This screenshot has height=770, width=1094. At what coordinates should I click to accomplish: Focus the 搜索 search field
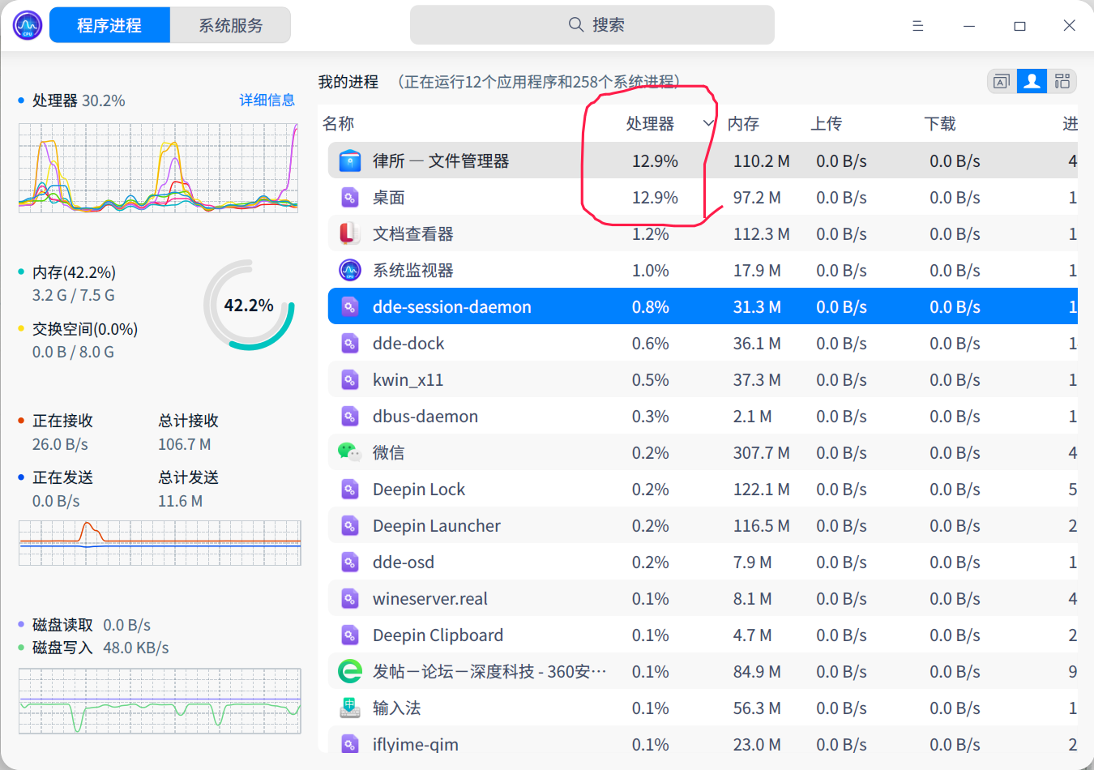coord(592,24)
